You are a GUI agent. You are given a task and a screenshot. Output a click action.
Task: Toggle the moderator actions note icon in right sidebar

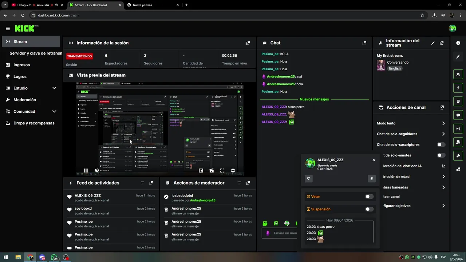pos(458,101)
